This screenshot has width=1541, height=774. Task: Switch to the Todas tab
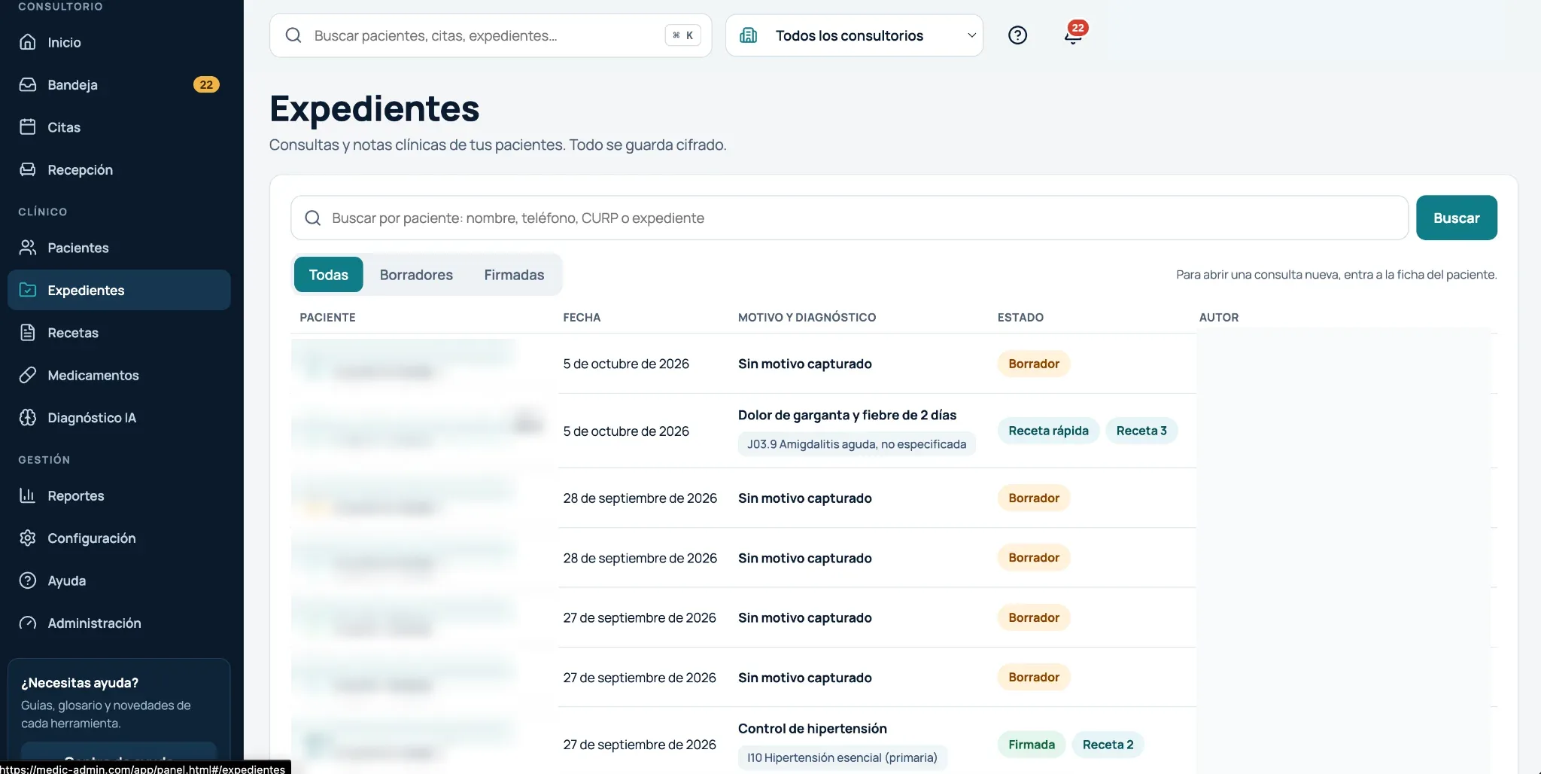pos(329,275)
